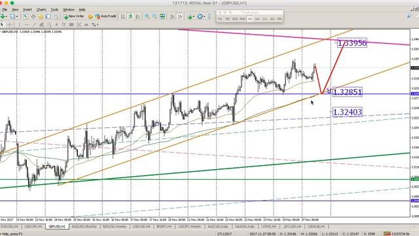The height and width of the screenshot is (236, 419).
Task: Switch to AUDUSD,Monthly chart tab
Action: click(84, 227)
